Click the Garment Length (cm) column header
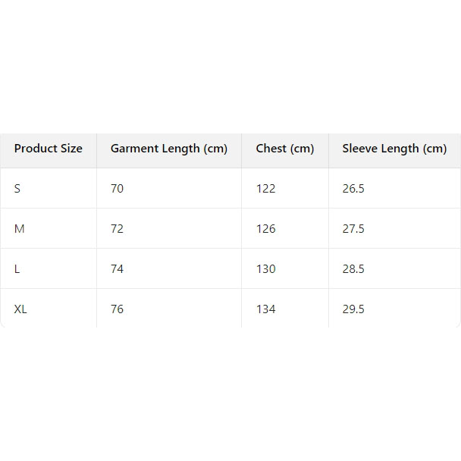This screenshot has height=461, width=461. 168,149
